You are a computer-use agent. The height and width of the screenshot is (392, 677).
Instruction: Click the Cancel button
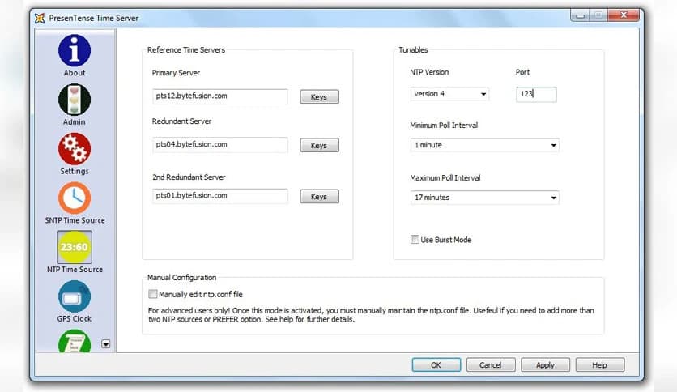491,364
